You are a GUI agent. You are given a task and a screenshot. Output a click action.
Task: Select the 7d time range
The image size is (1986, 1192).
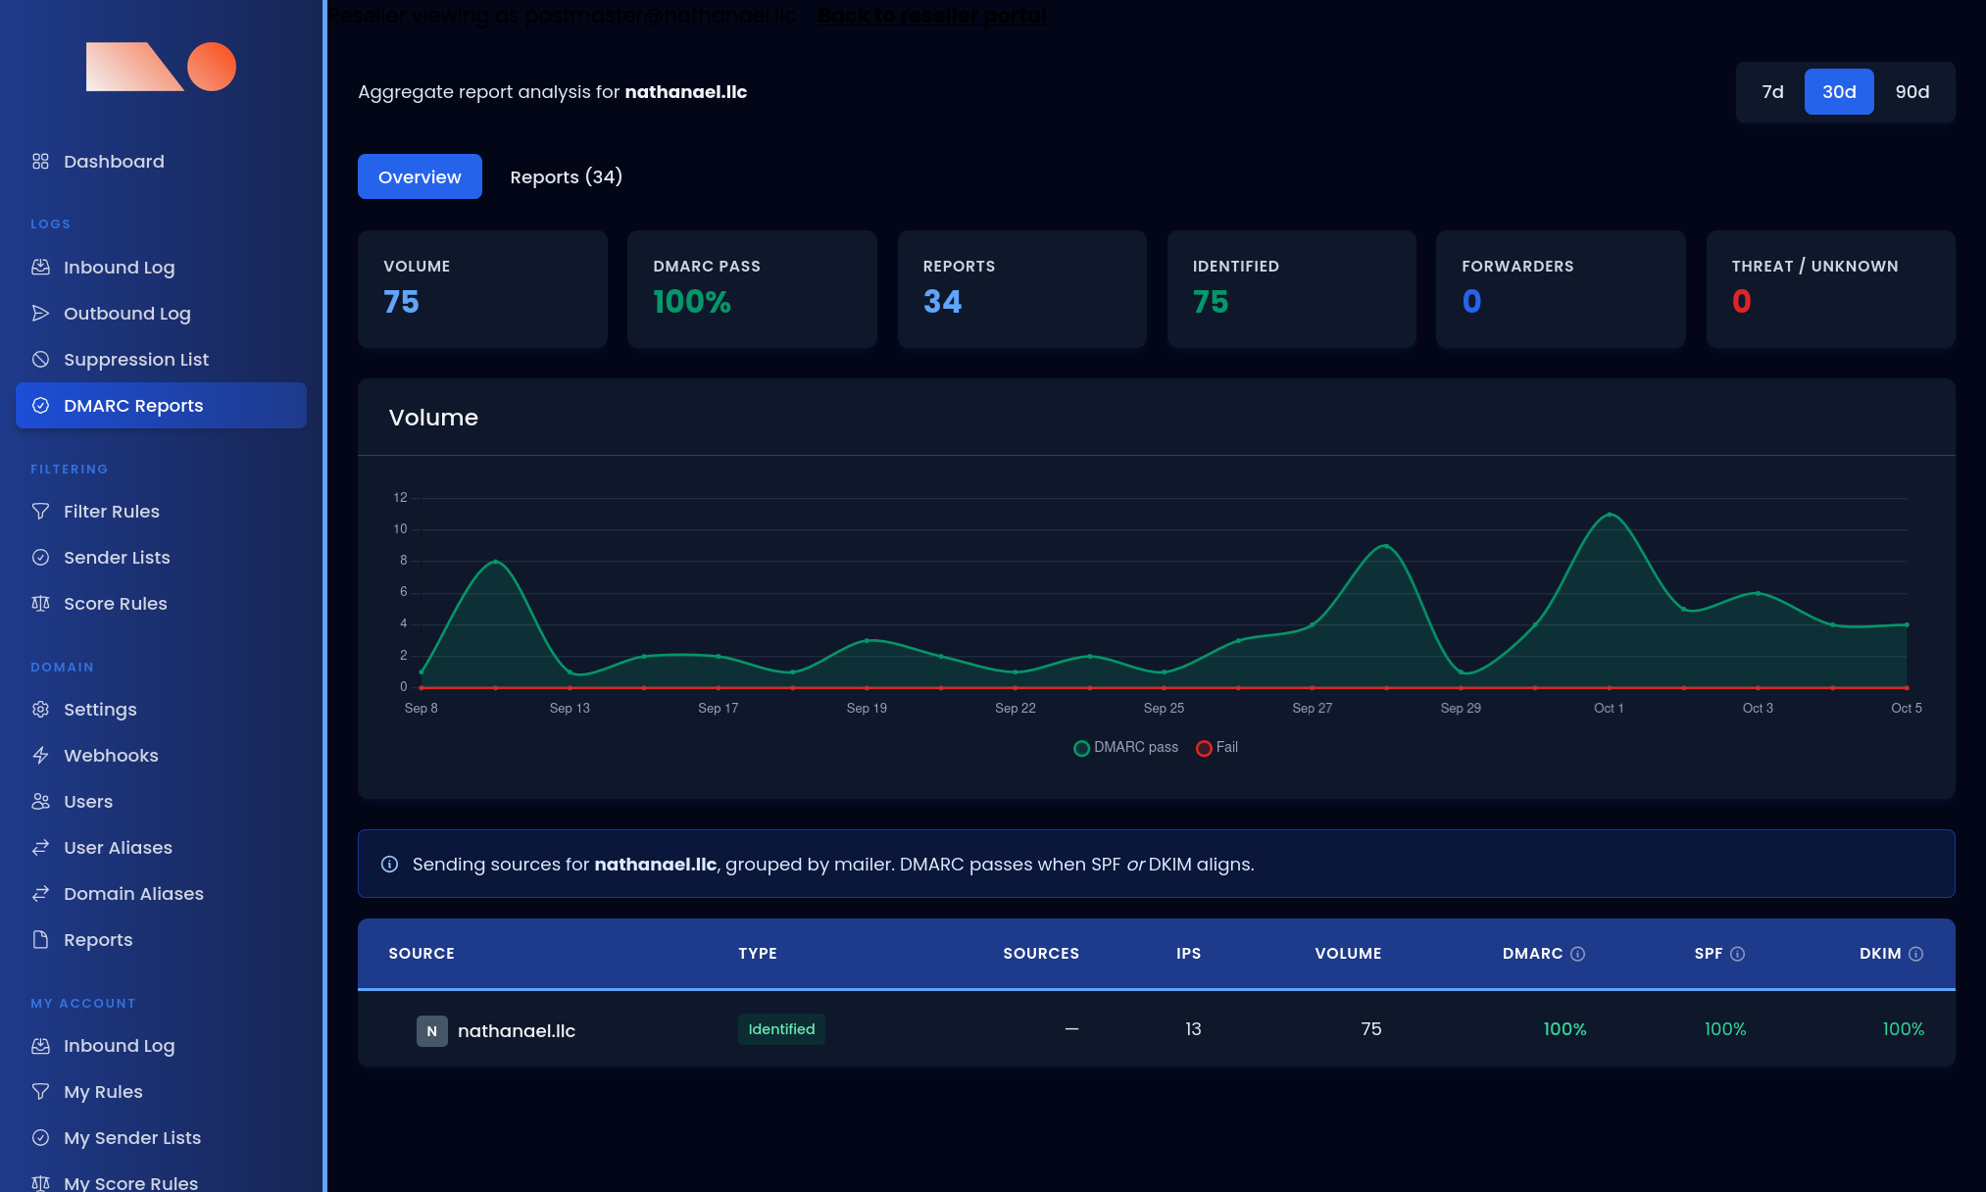point(1772,91)
